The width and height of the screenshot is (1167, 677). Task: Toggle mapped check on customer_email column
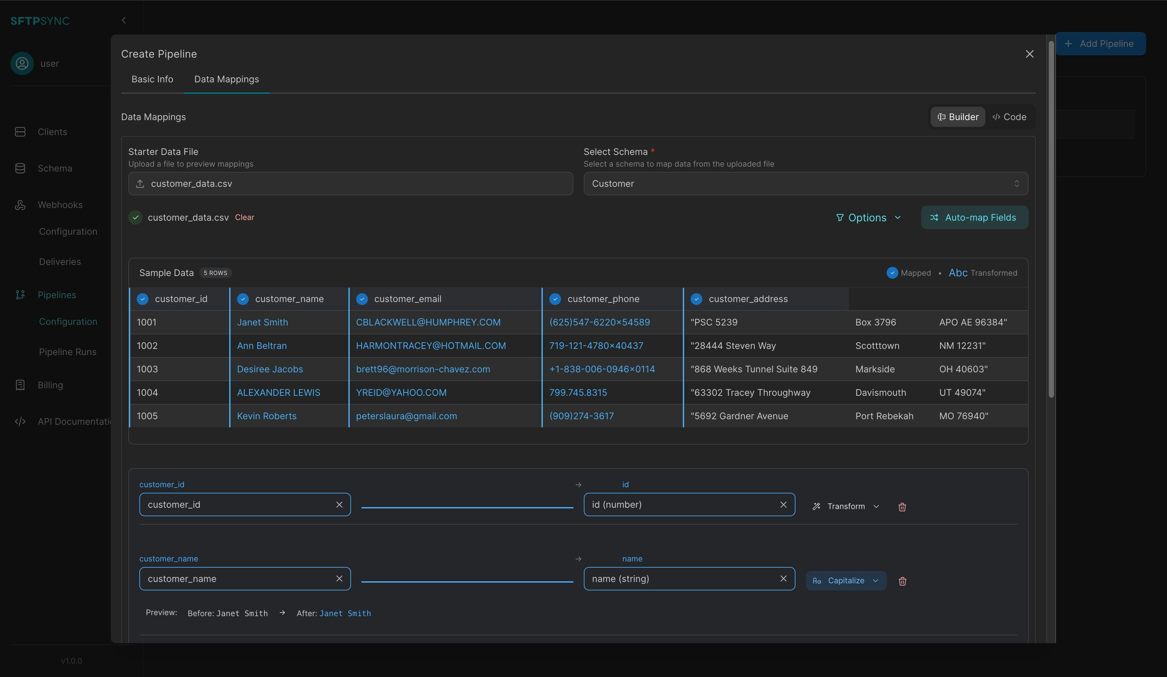[x=362, y=299]
